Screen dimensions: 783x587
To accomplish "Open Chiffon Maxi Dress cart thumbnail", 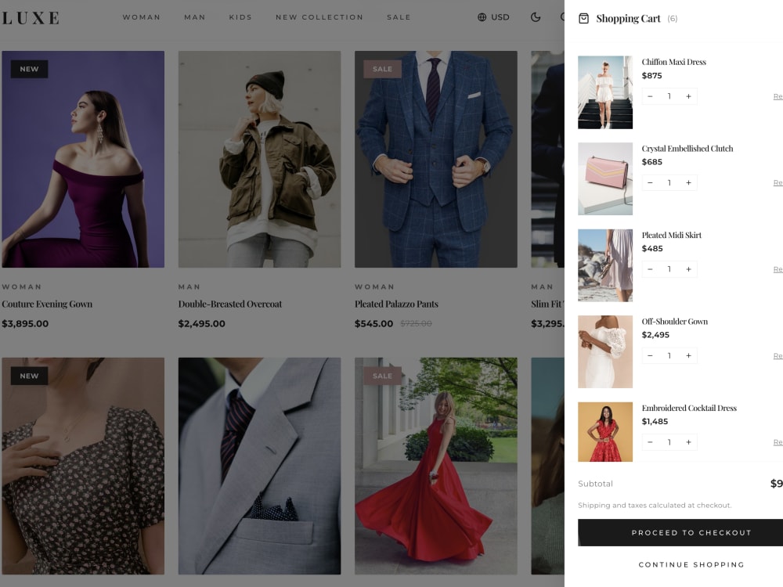I will click(x=605, y=92).
